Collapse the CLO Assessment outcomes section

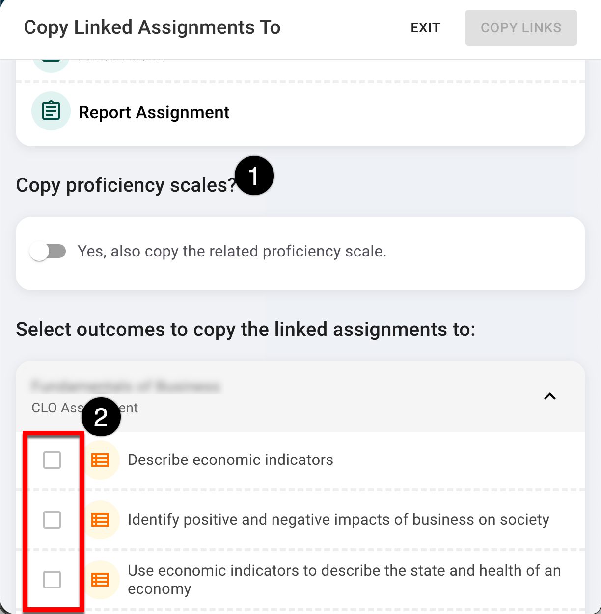[x=549, y=396]
